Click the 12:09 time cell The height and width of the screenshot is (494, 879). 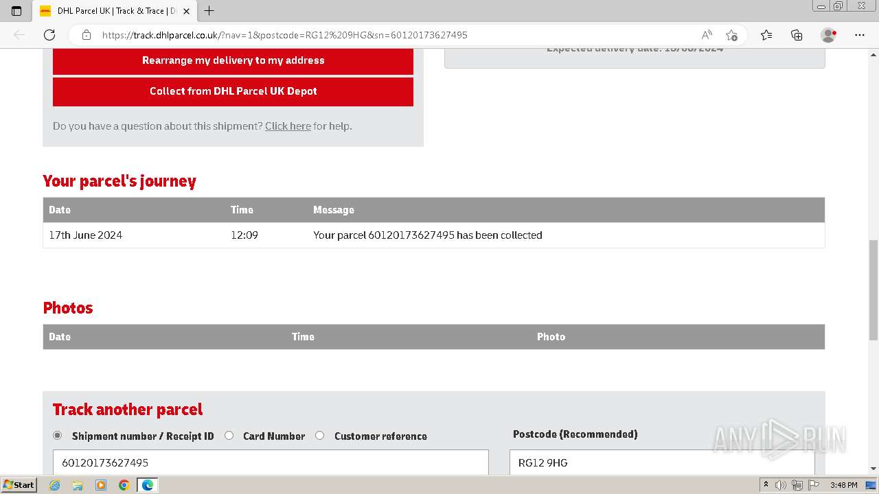(244, 235)
